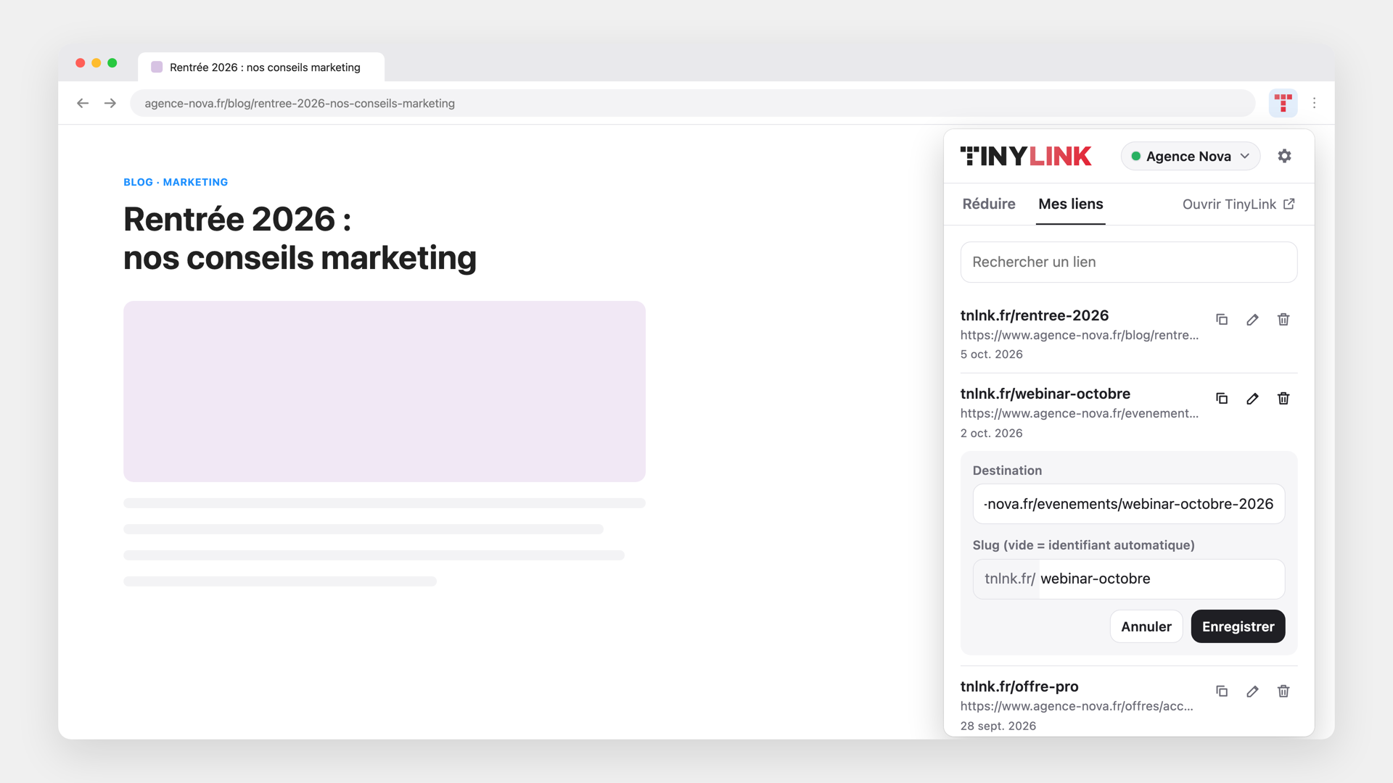Click the tnlnk.fr/webinar-octobre short link title
This screenshot has height=783, width=1393.
[x=1045, y=394]
